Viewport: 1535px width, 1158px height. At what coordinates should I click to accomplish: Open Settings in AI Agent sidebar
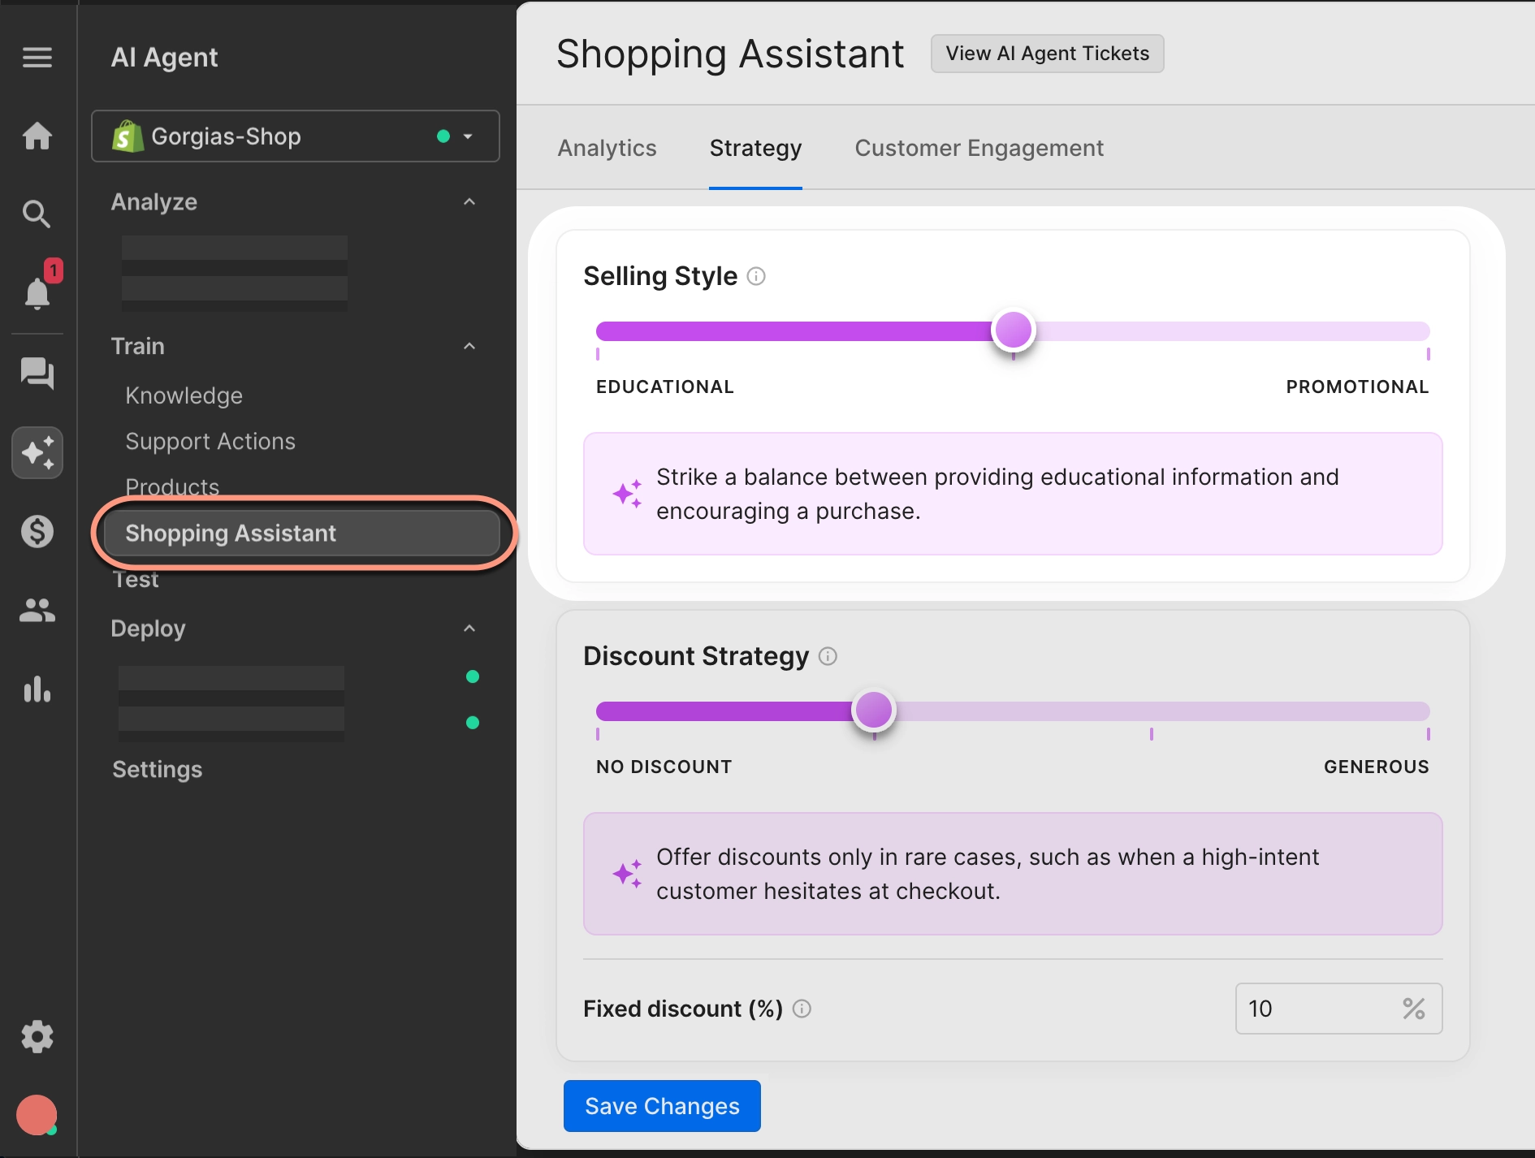158,769
